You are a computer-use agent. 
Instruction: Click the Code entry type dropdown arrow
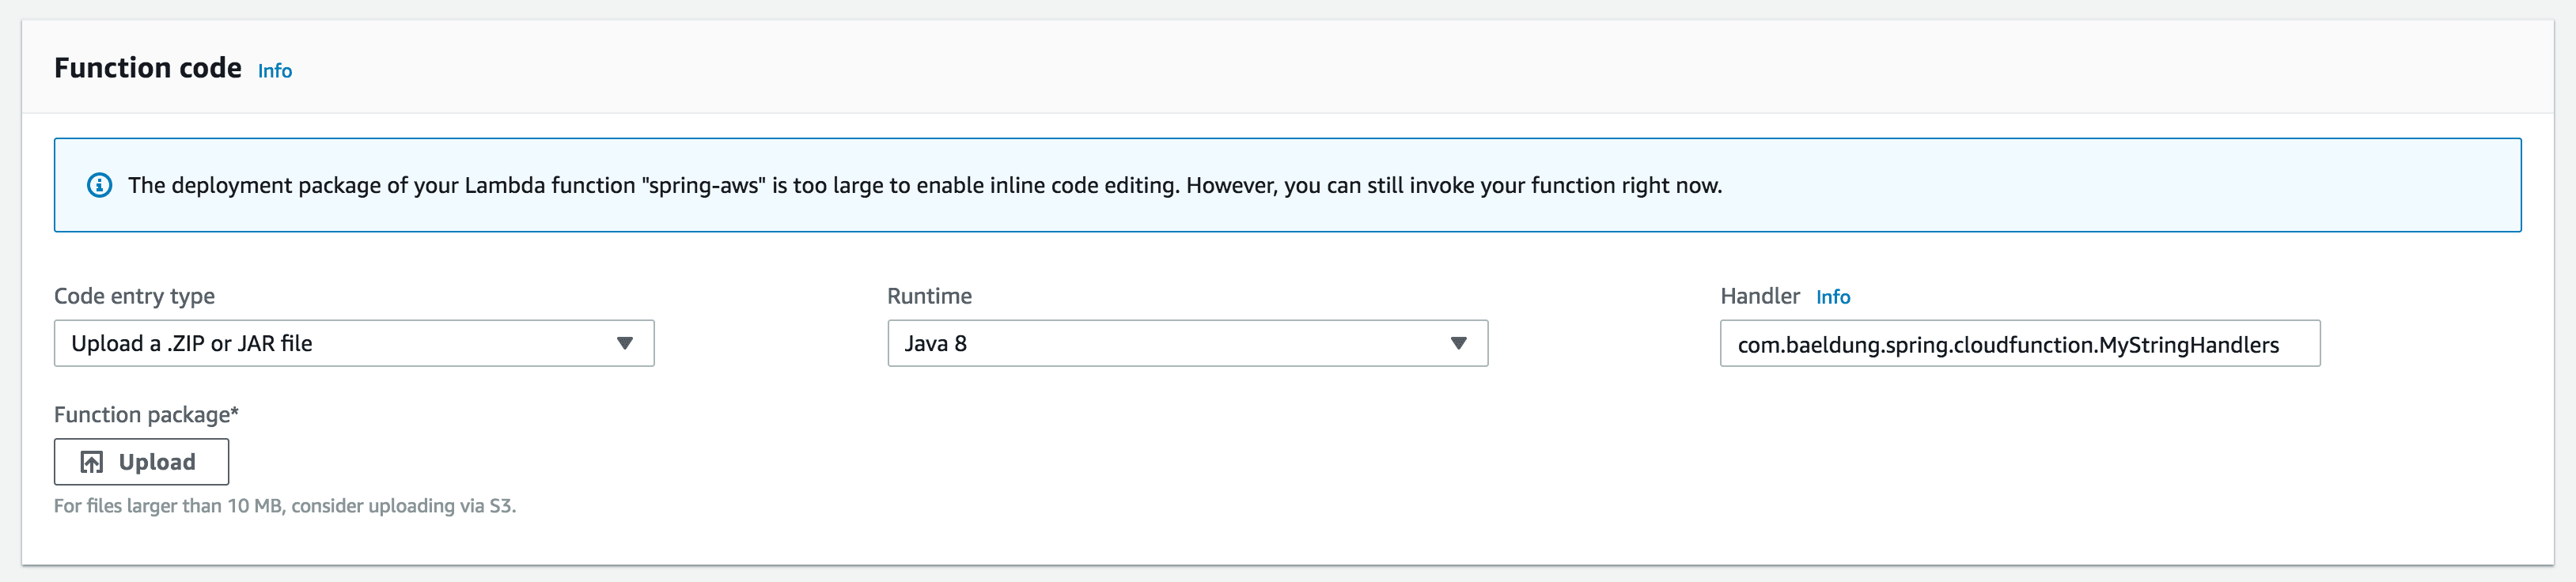coord(625,344)
